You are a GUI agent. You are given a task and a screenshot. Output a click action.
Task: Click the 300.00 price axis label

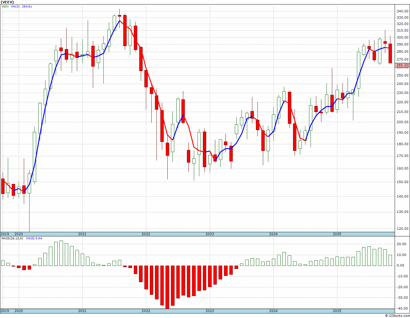tap(402, 38)
